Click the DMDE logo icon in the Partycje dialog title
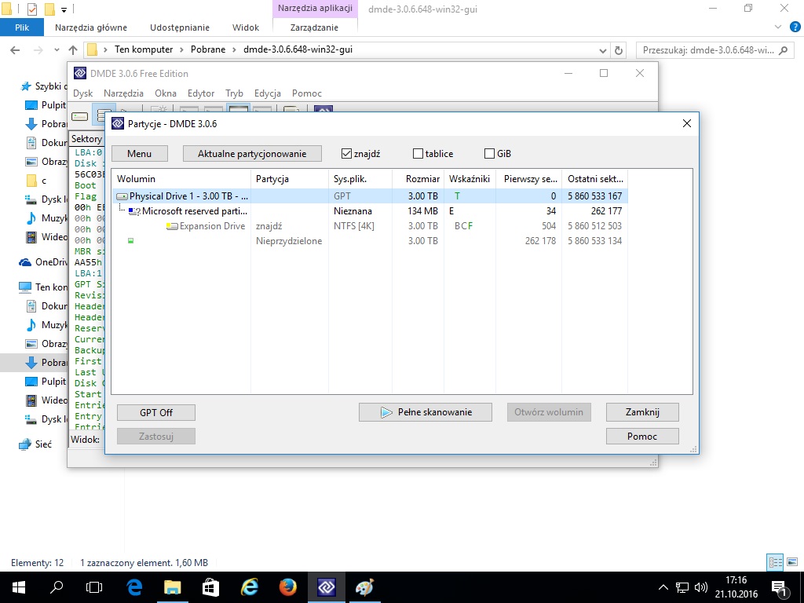This screenshot has height=603, width=804. click(118, 123)
